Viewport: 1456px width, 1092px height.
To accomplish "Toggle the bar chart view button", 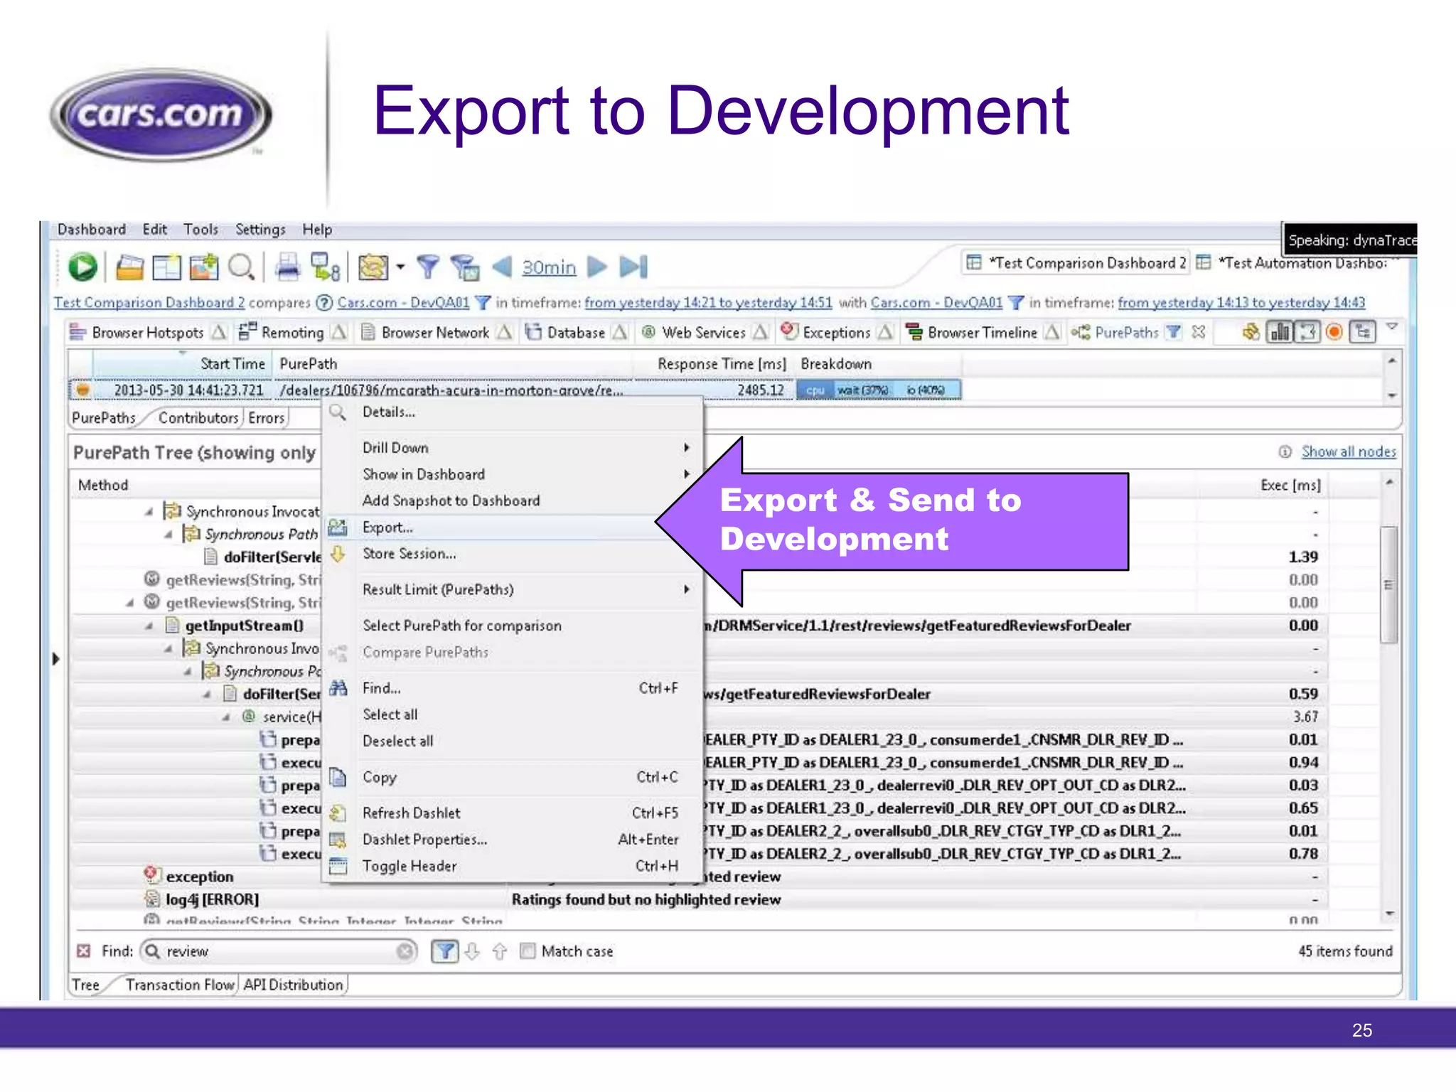I will [1280, 332].
